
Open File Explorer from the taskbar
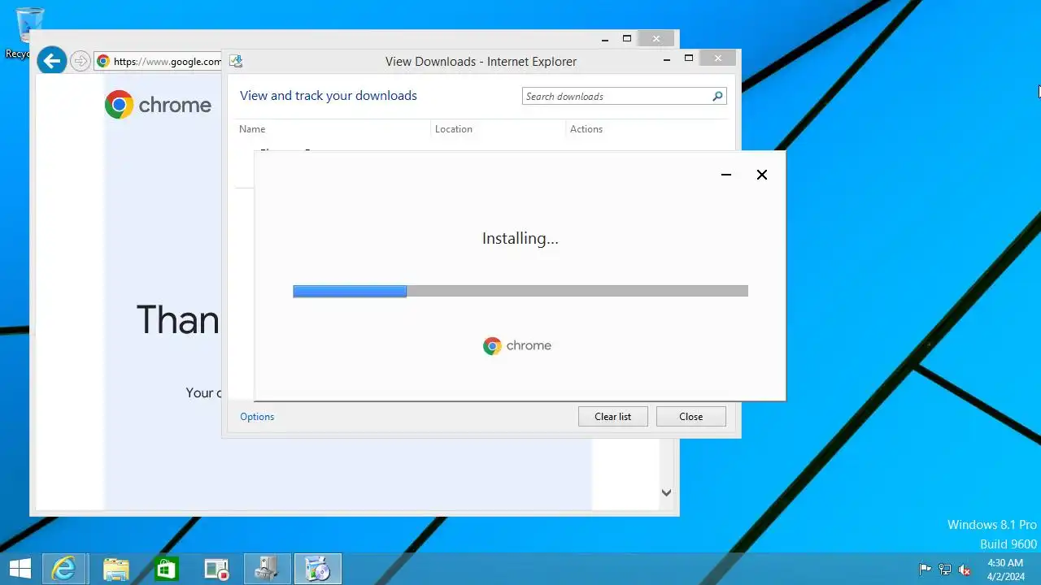click(x=116, y=569)
